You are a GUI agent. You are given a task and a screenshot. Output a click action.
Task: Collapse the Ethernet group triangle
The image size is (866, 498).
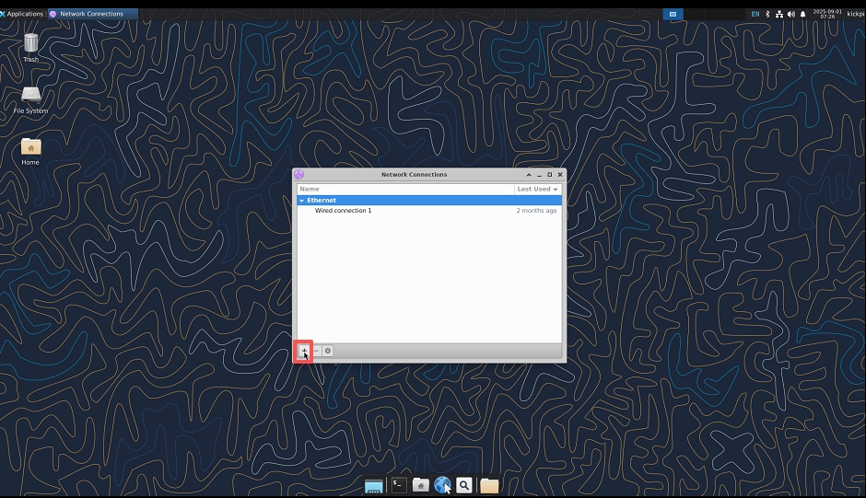coord(301,200)
